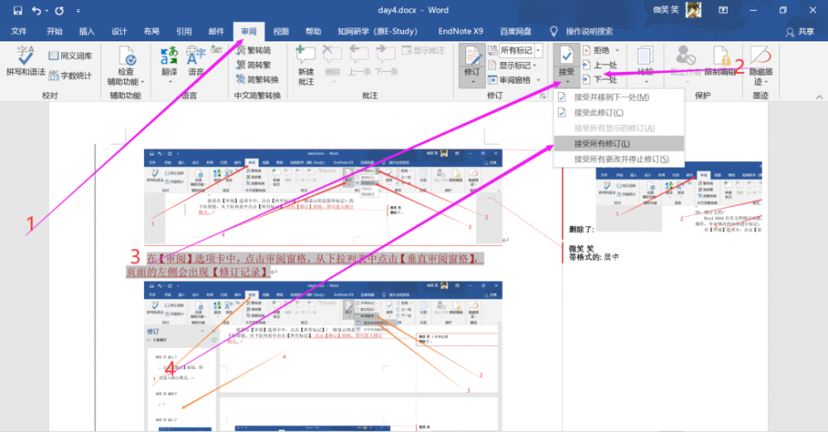This screenshot has height=432, width=828.
Task: Switch to the 插入 tab
Action: (87, 31)
